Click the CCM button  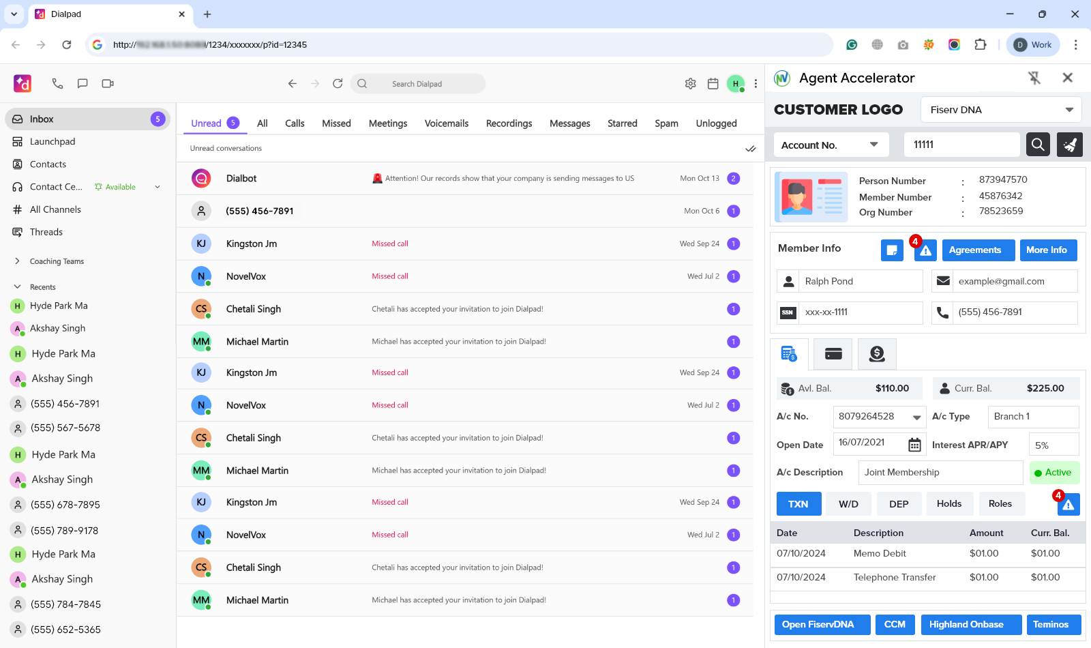click(895, 625)
